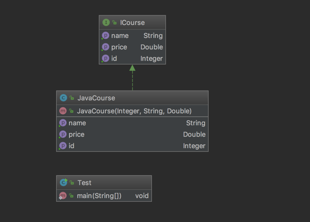The height and width of the screenshot is (222, 310).
Task: Select the name String row in JavaCourse
Action: tap(132, 123)
